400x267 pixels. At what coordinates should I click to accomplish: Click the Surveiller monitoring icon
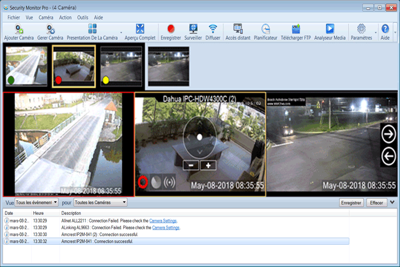pyautogui.click(x=193, y=29)
